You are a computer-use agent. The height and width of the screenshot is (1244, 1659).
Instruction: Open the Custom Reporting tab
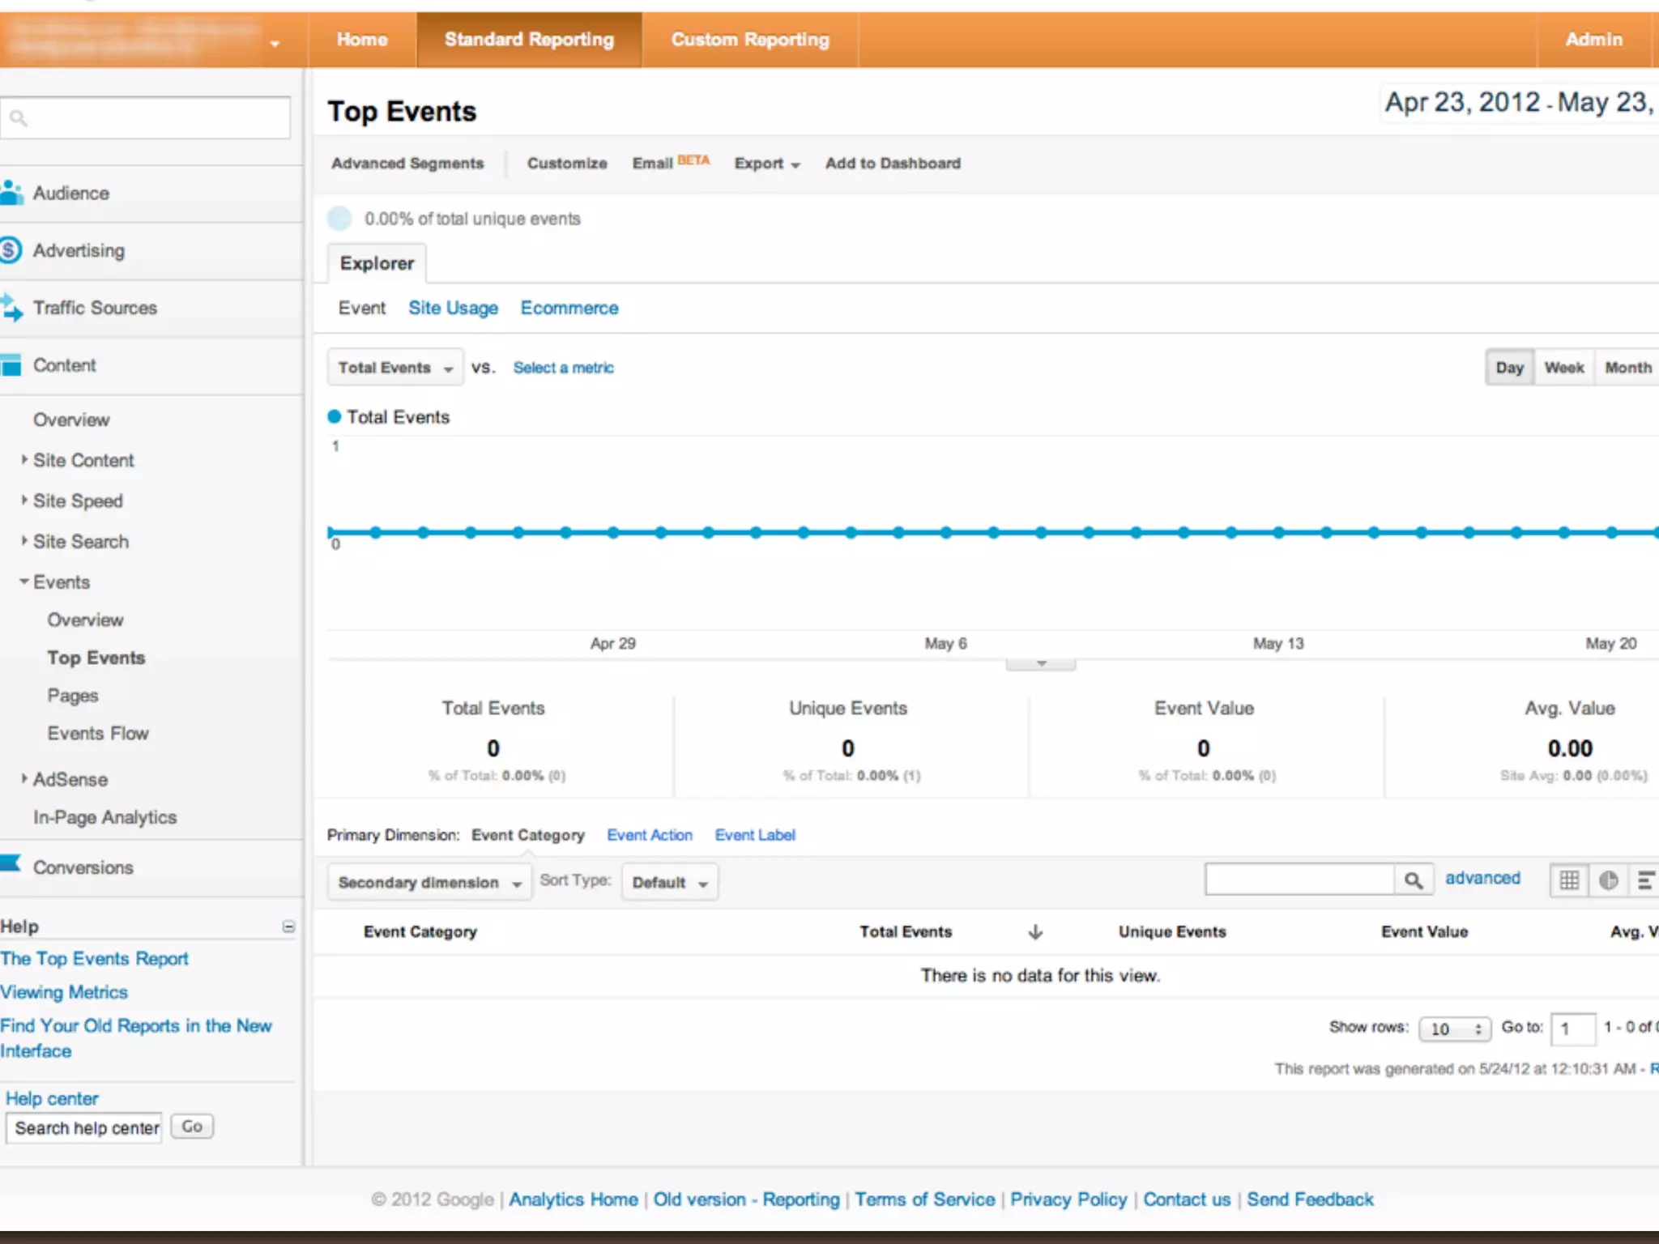(750, 40)
